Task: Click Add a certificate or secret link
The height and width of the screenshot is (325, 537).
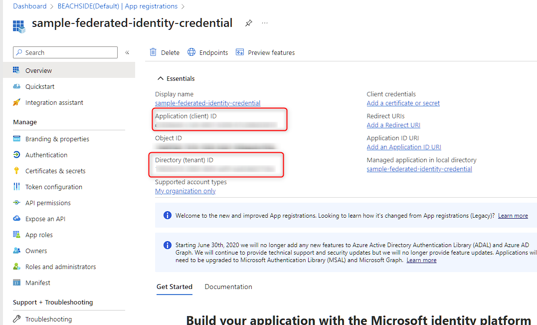Action: (x=403, y=103)
